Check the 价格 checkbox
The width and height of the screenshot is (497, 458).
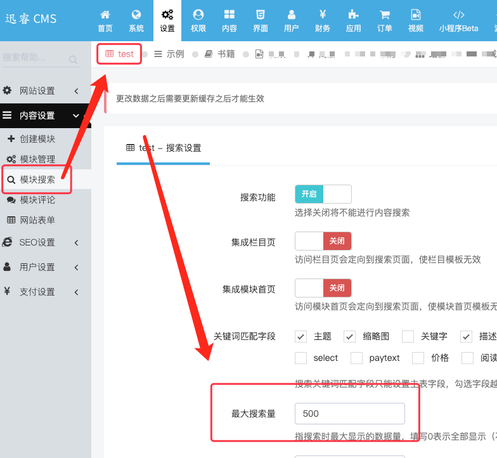(x=418, y=358)
